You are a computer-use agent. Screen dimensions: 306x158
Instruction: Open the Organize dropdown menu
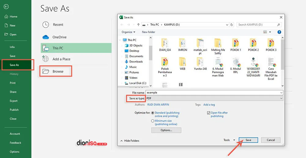(x=129, y=32)
